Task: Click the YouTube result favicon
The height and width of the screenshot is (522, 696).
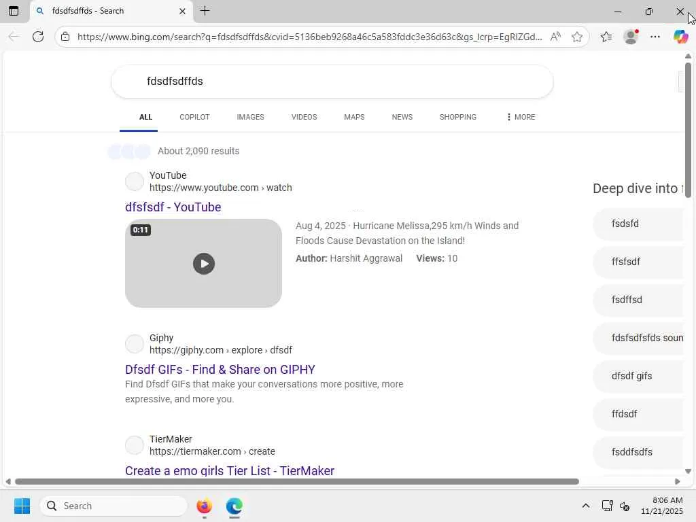Action: pos(134,181)
